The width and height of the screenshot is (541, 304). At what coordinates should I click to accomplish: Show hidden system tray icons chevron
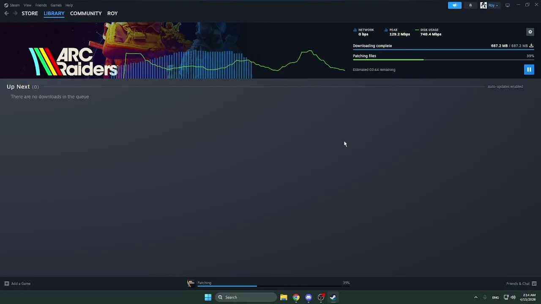coord(475,297)
